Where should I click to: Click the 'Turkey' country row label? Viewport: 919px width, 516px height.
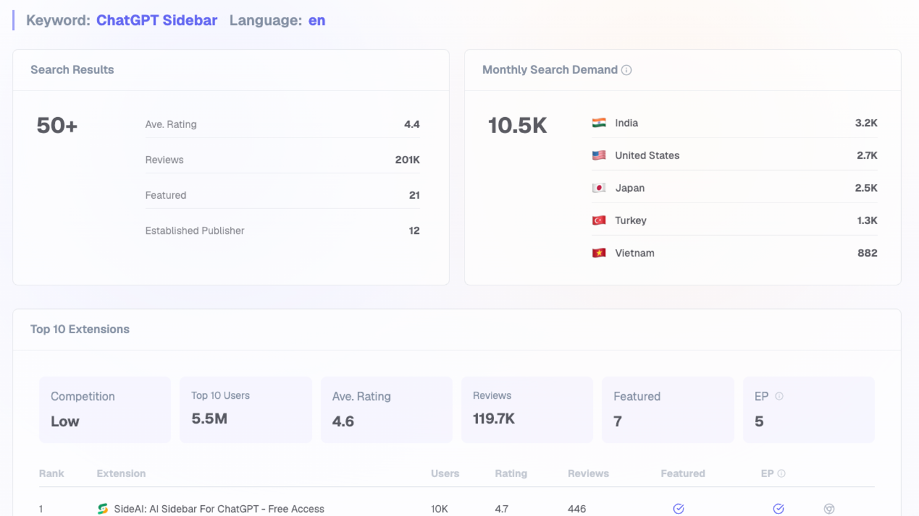(x=631, y=220)
